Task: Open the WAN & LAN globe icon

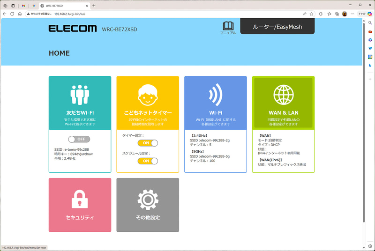Action: [x=284, y=95]
